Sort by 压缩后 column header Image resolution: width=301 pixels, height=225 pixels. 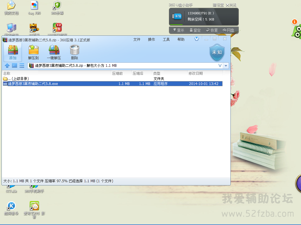[x=142, y=74]
